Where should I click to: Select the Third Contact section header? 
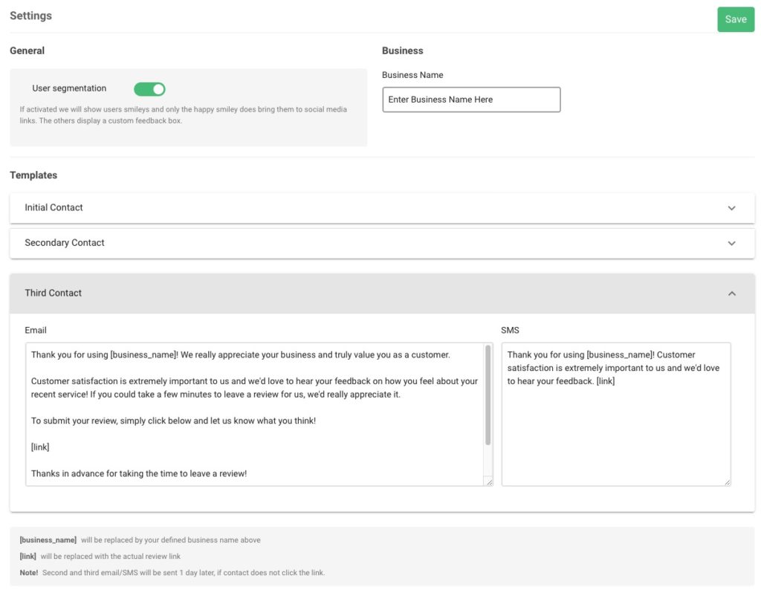(x=53, y=293)
